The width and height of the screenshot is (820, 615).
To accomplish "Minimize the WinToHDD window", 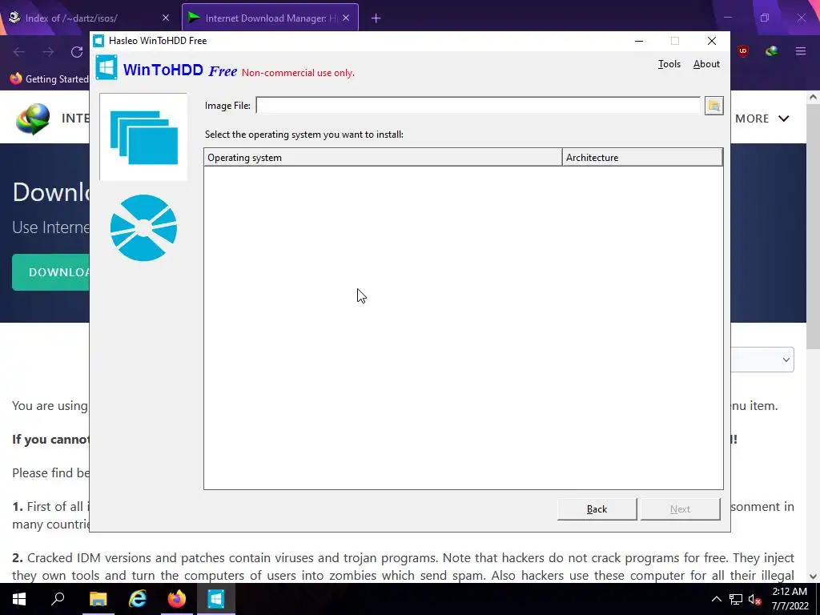I will point(638,41).
